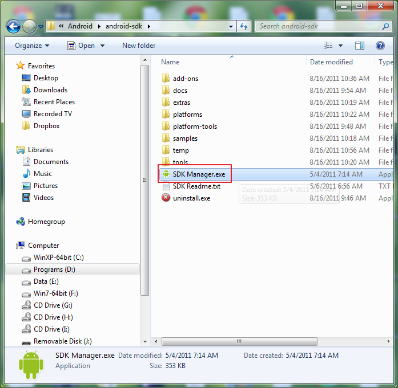
Task: Click the Homegroup icon
Action: point(21,222)
